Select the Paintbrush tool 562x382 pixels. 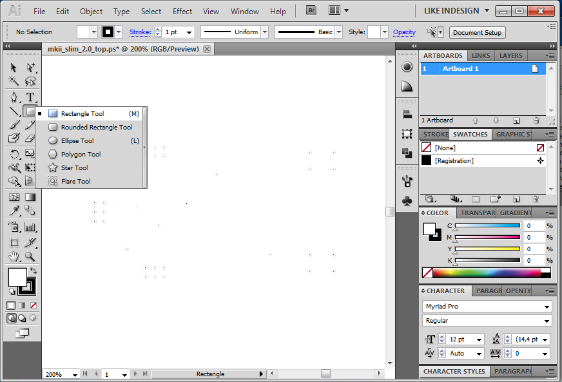pos(14,125)
